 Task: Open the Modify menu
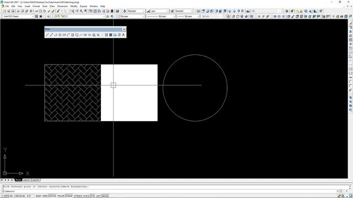click(x=74, y=6)
